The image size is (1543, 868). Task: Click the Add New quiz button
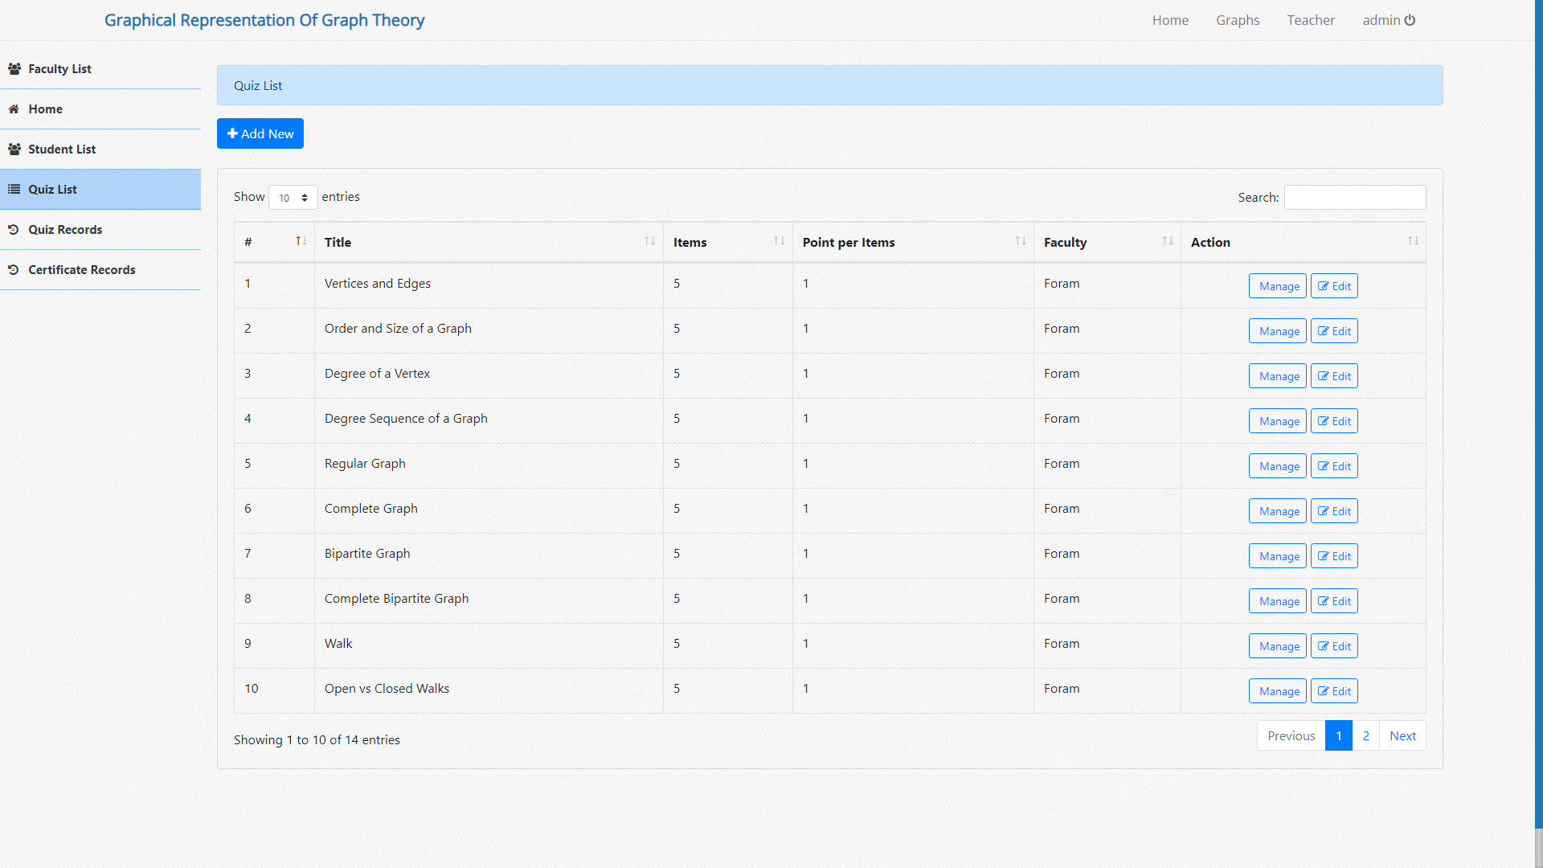point(260,133)
